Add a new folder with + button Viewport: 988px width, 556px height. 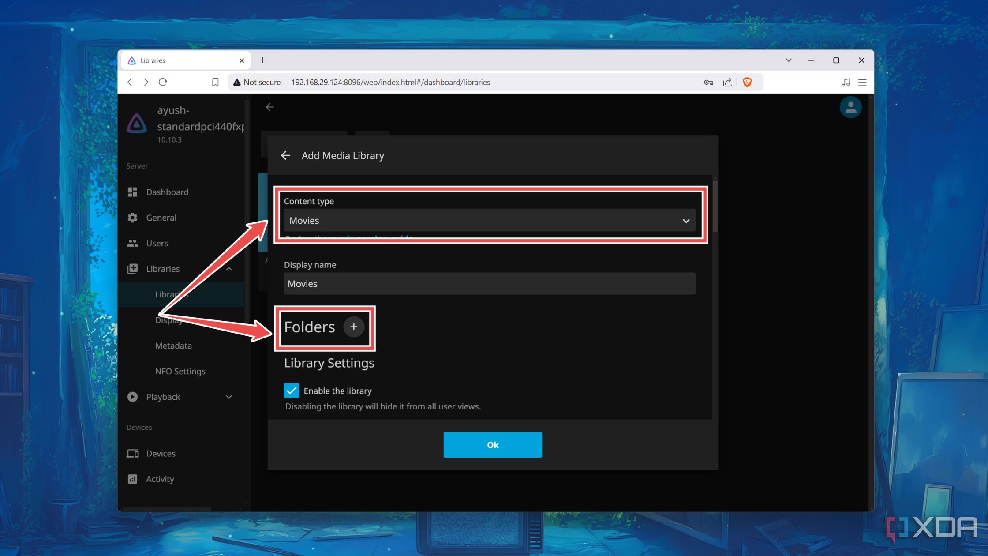click(354, 327)
